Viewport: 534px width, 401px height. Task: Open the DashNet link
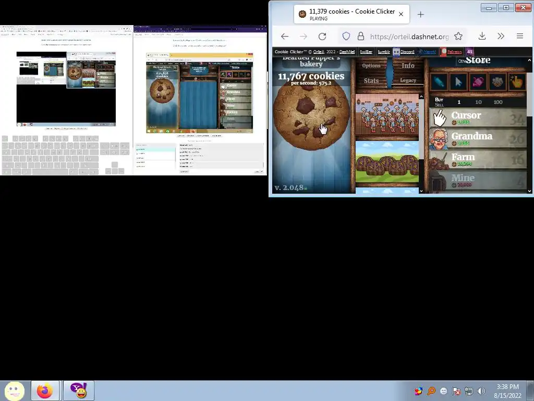pos(347,52)
